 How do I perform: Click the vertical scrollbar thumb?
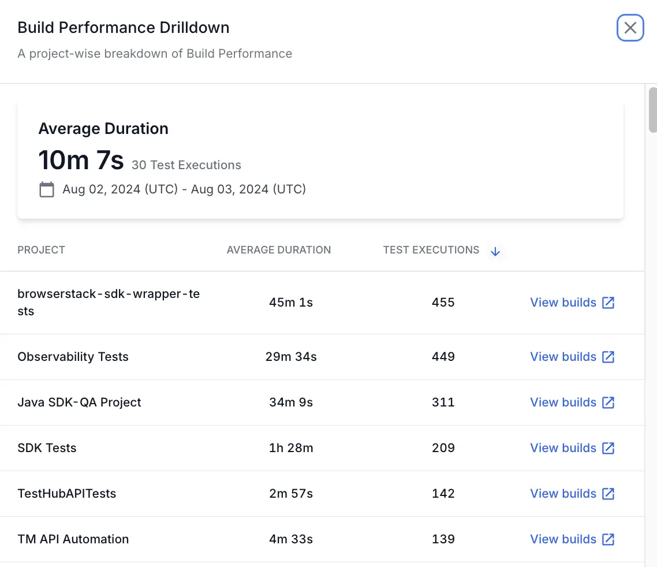click(652, 110)
